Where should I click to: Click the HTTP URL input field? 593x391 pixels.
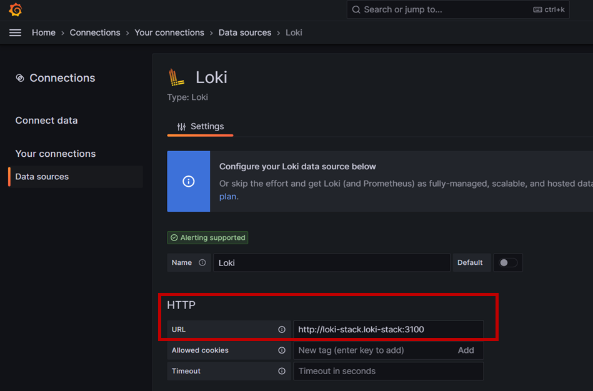[x=389, y=329]
